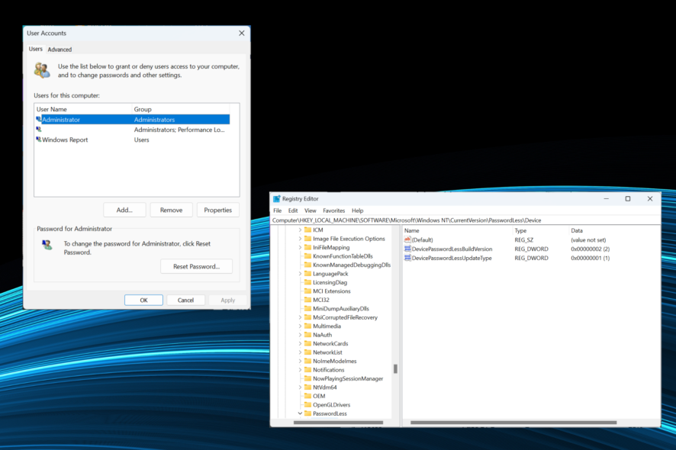Expand the LanguagePack key
This screenshot has height=450, width=676.
(300, 274)
